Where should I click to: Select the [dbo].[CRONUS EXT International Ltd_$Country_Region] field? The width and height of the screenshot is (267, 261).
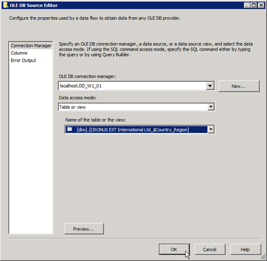[136, 130]
